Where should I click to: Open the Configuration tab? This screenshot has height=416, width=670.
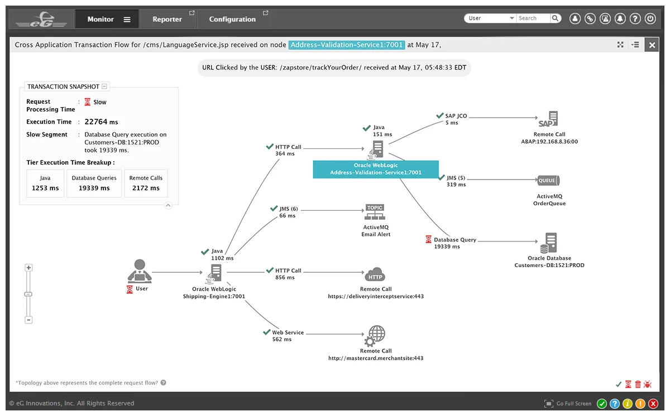[233, 20]
